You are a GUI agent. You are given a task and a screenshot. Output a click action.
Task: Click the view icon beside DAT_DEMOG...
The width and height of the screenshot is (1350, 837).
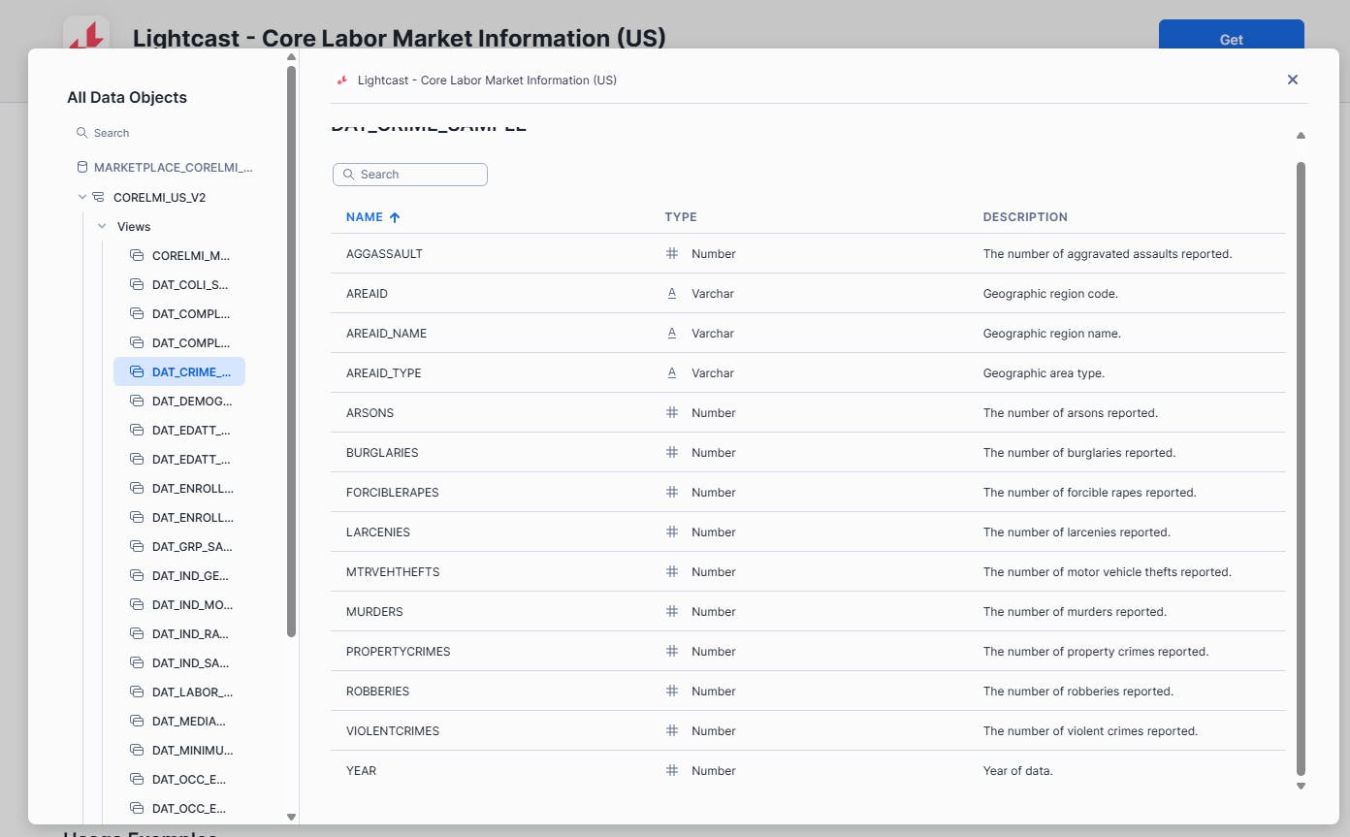137,401
